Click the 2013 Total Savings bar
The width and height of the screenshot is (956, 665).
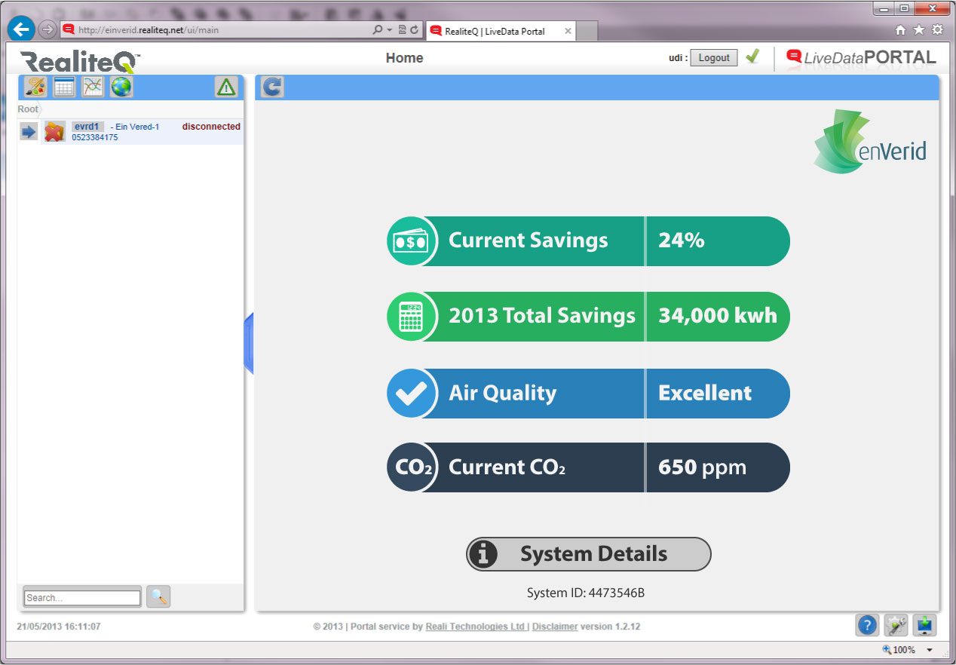[589, 317]
